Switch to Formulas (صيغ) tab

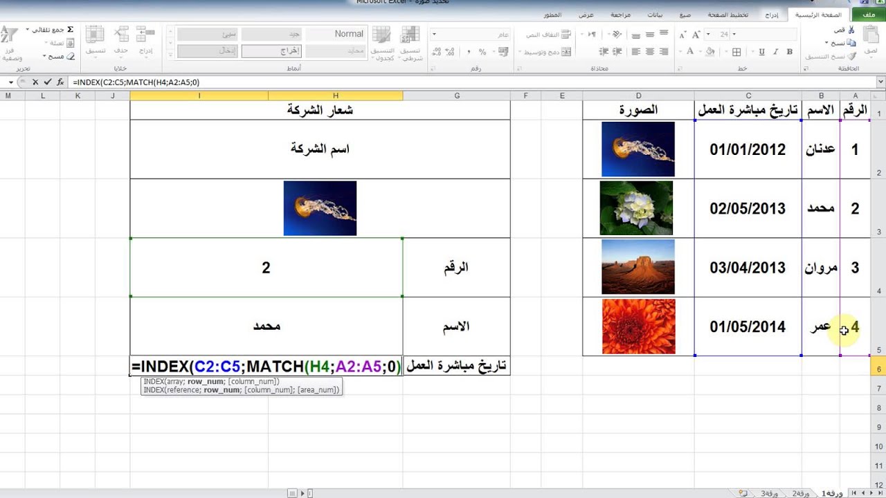click(x=685, y=15)
